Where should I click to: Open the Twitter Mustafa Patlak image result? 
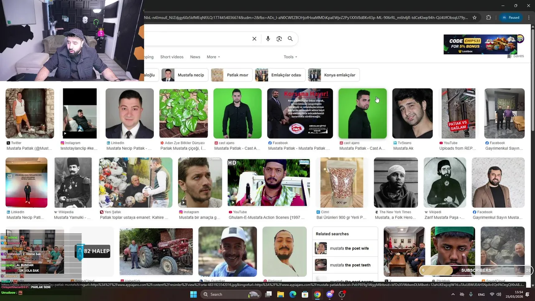tap(30, 113)
